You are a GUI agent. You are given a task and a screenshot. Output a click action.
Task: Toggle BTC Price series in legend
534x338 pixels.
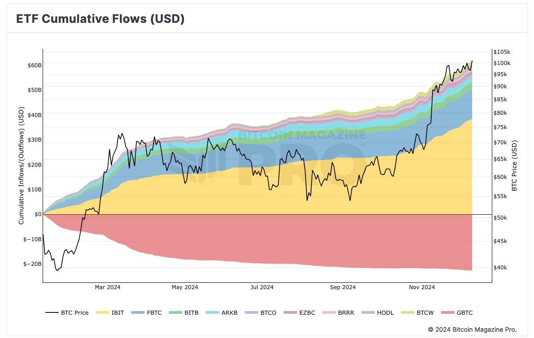67,312
